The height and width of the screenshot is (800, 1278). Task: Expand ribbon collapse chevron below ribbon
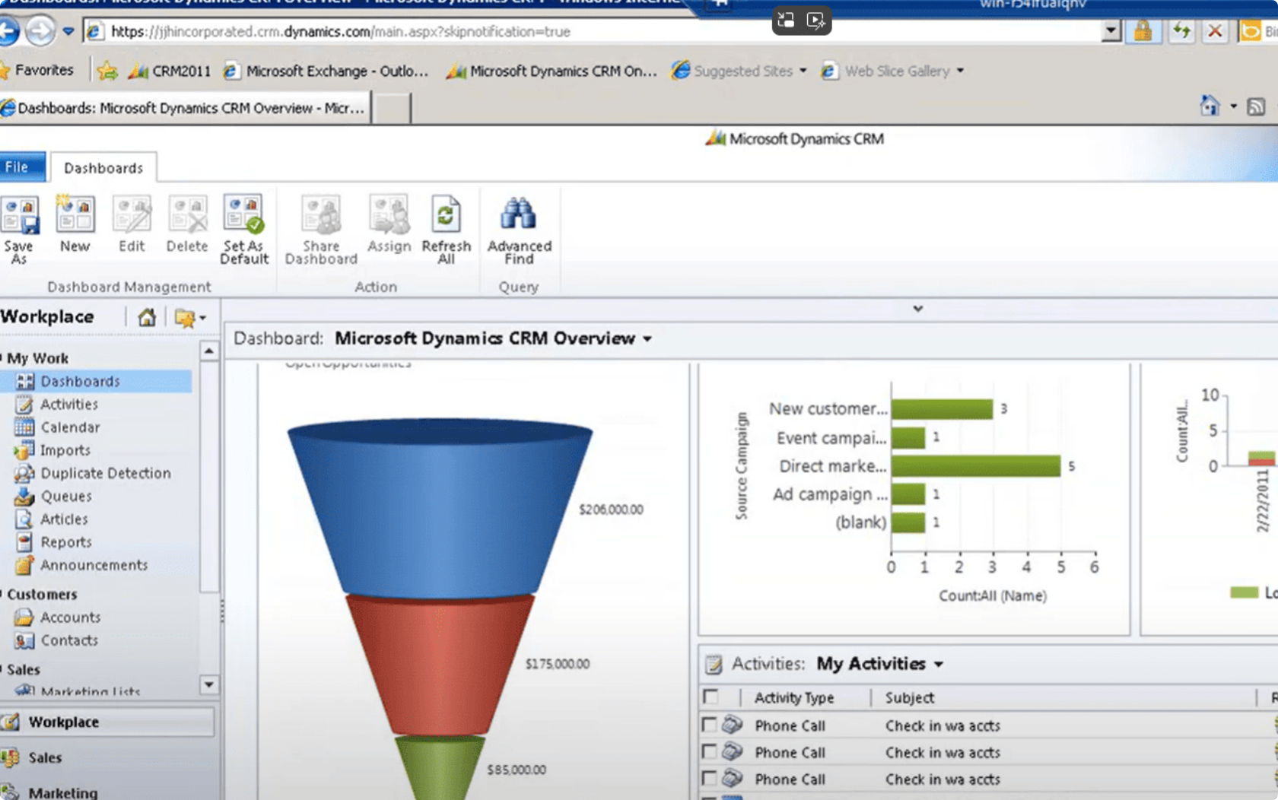click(918, 309)
